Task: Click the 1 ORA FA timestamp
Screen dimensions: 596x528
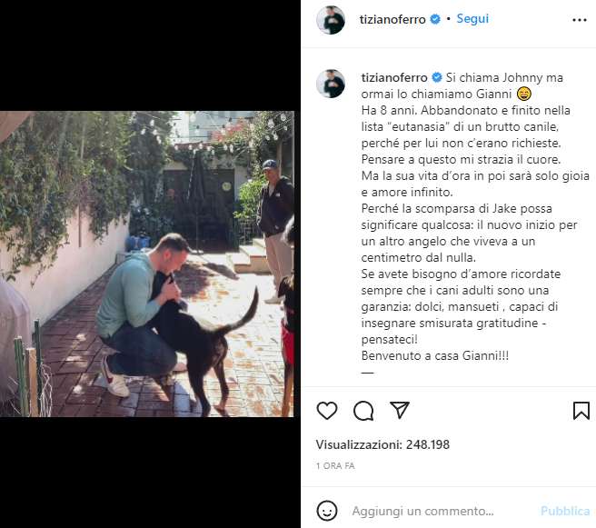Action: (335, 465)
